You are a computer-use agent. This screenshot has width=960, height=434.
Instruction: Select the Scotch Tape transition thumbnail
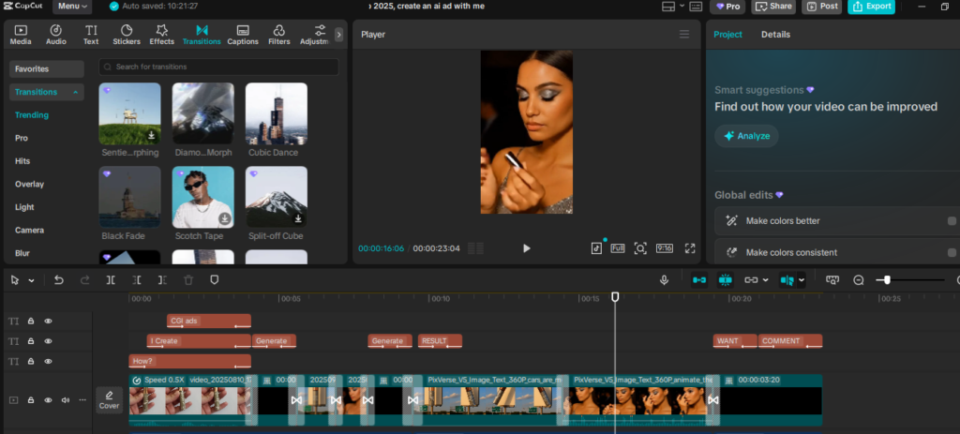pos(202,198)
